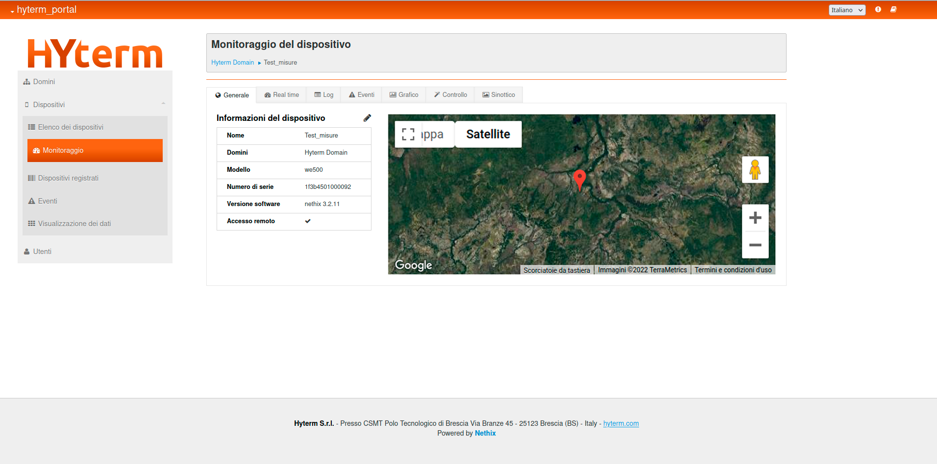Open the info icon in top bar
937x464 pixels.
tap(878, 10)
